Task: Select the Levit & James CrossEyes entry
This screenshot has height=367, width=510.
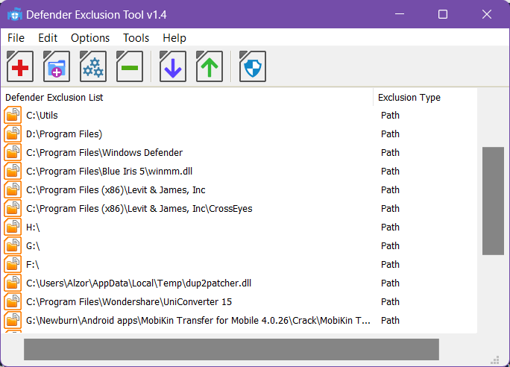Action: 239,209
